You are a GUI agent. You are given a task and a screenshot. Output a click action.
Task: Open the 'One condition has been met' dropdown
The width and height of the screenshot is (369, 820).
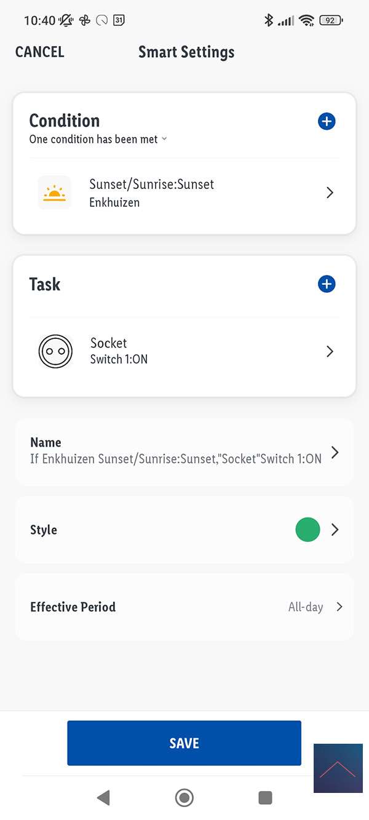(98, 140)
